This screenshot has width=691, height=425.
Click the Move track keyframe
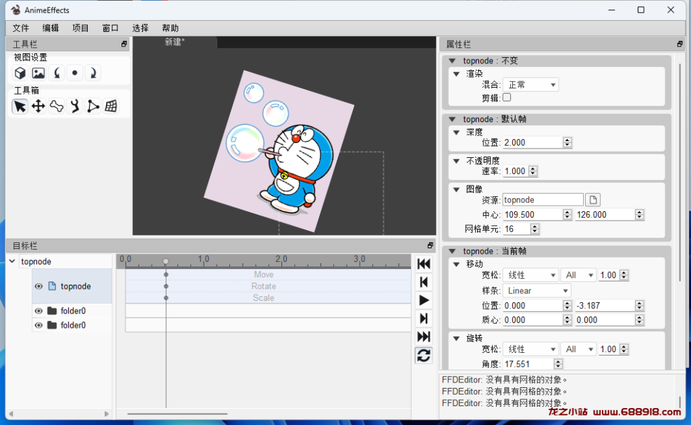(x=166, y=275)
